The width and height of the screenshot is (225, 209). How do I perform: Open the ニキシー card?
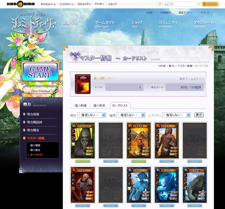pos(139,185)
